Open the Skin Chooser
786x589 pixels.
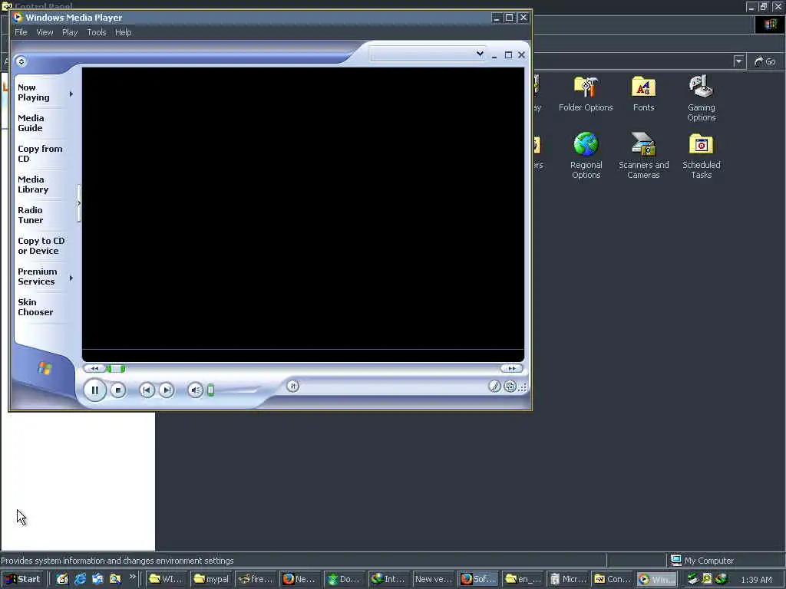[35, 307]
